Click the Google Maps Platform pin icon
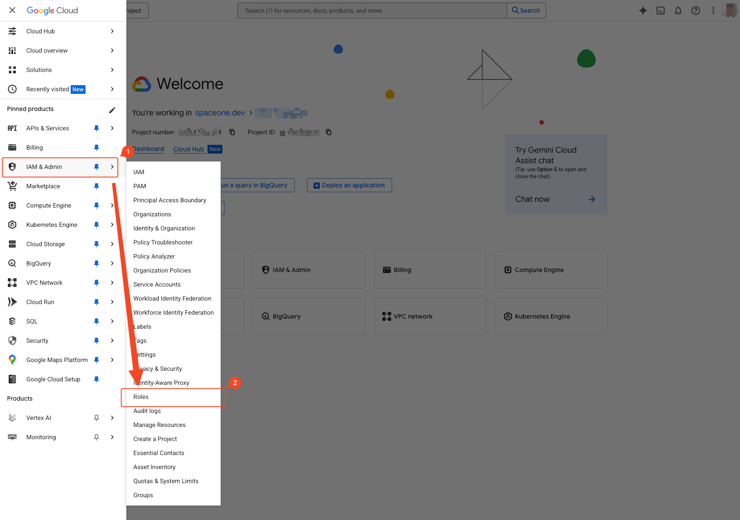The image size is (740, 520). [12, 360]
